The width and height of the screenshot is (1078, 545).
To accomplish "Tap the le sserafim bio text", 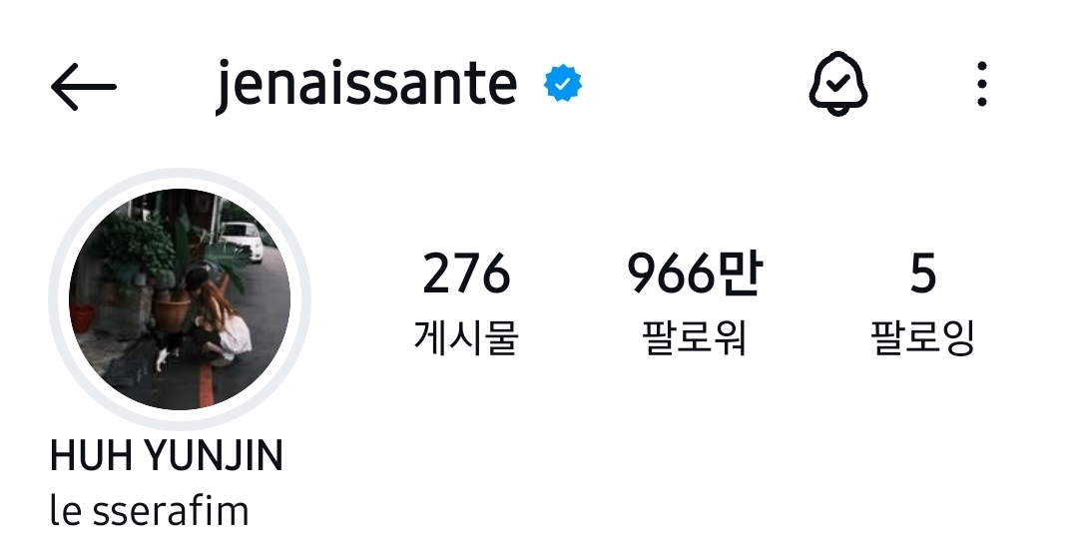I will tap(149, 512).
